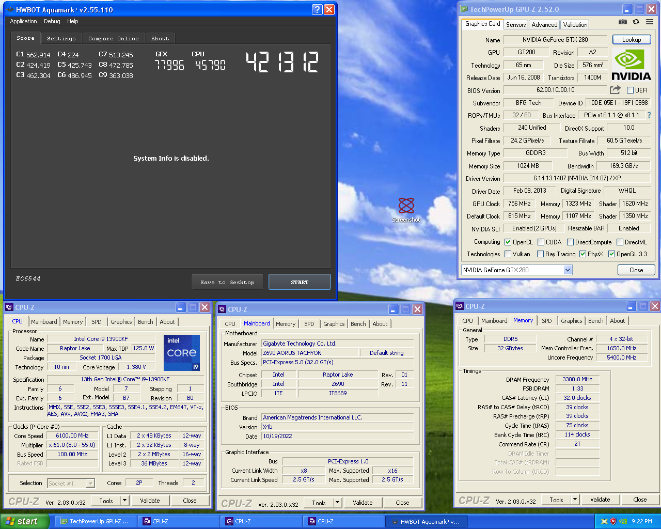Open the Aquamark Help menu
This screenshot has width=661, height=529.
(73, 21)
